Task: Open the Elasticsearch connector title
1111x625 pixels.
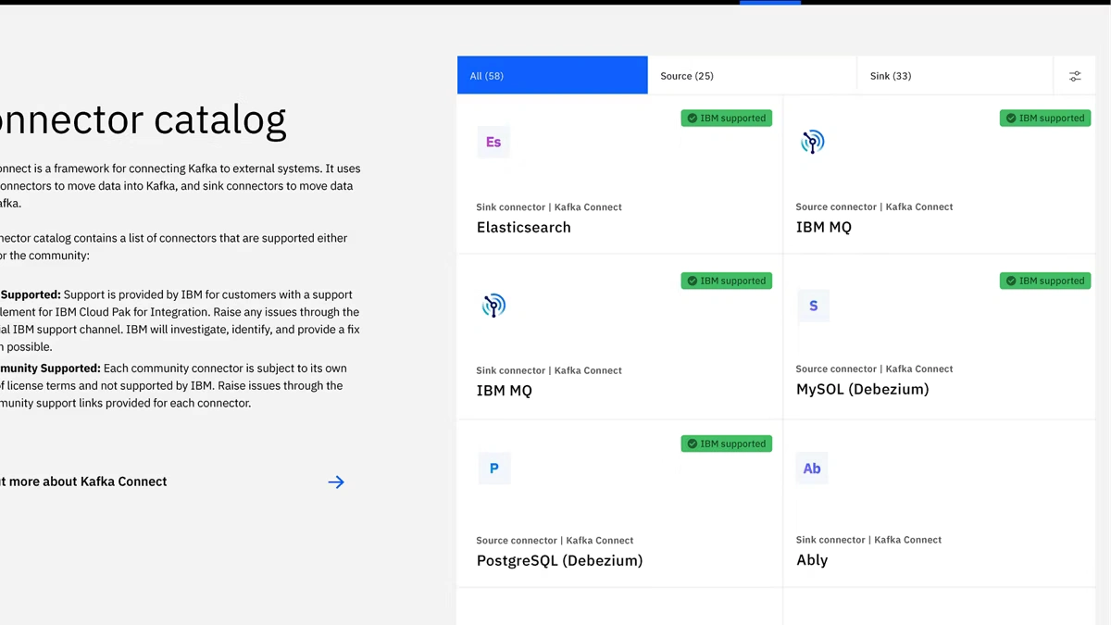Action: pos(523,228)
